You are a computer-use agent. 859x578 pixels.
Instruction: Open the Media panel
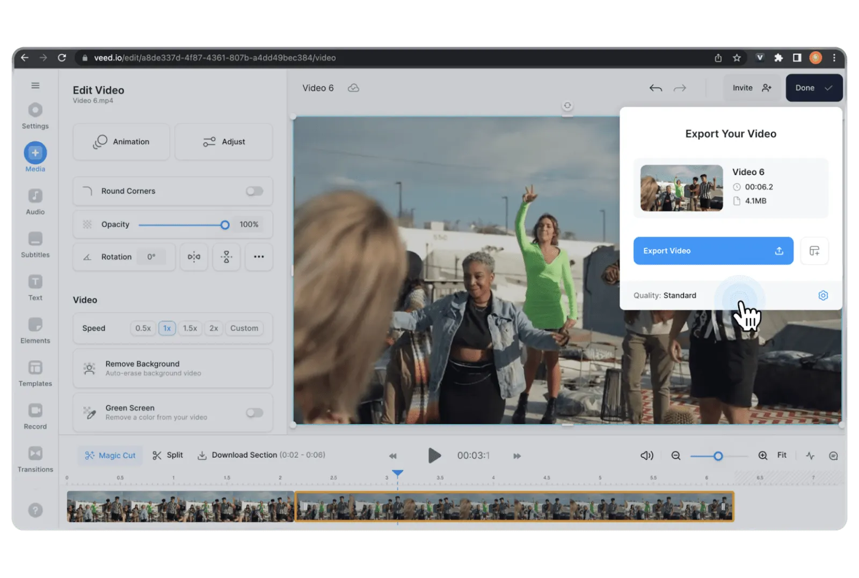pos(35,157)
